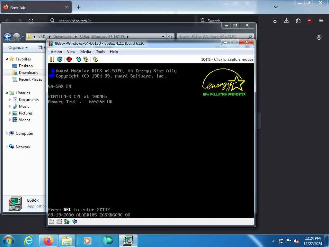Open the Windows Start menu
329x247 pixels.
(x=8, y=241)
